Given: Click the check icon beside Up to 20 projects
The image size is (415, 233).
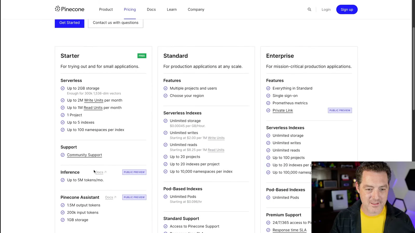Looking at the screenshot, I should point(165,157).
